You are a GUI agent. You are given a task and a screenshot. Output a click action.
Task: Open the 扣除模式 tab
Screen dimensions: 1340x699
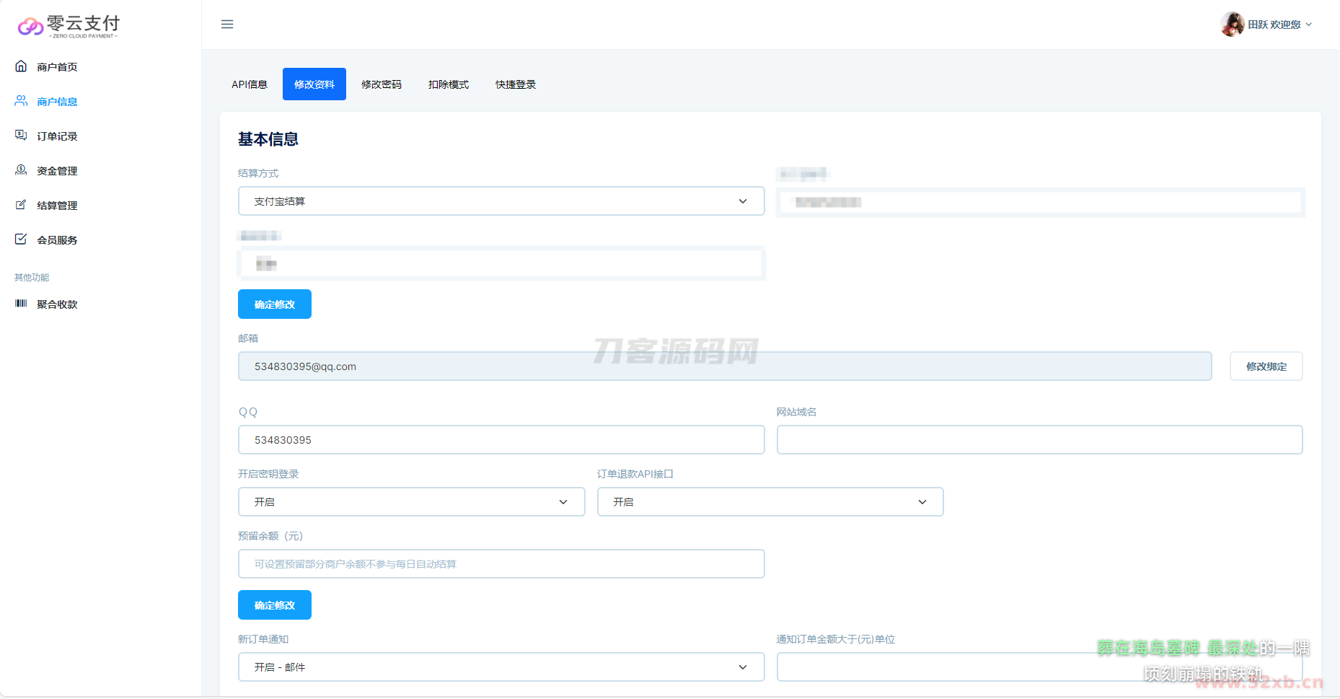coord(449,84)
